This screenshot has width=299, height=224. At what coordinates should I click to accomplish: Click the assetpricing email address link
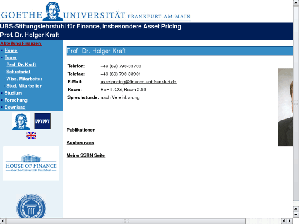[x=139, y=82]
